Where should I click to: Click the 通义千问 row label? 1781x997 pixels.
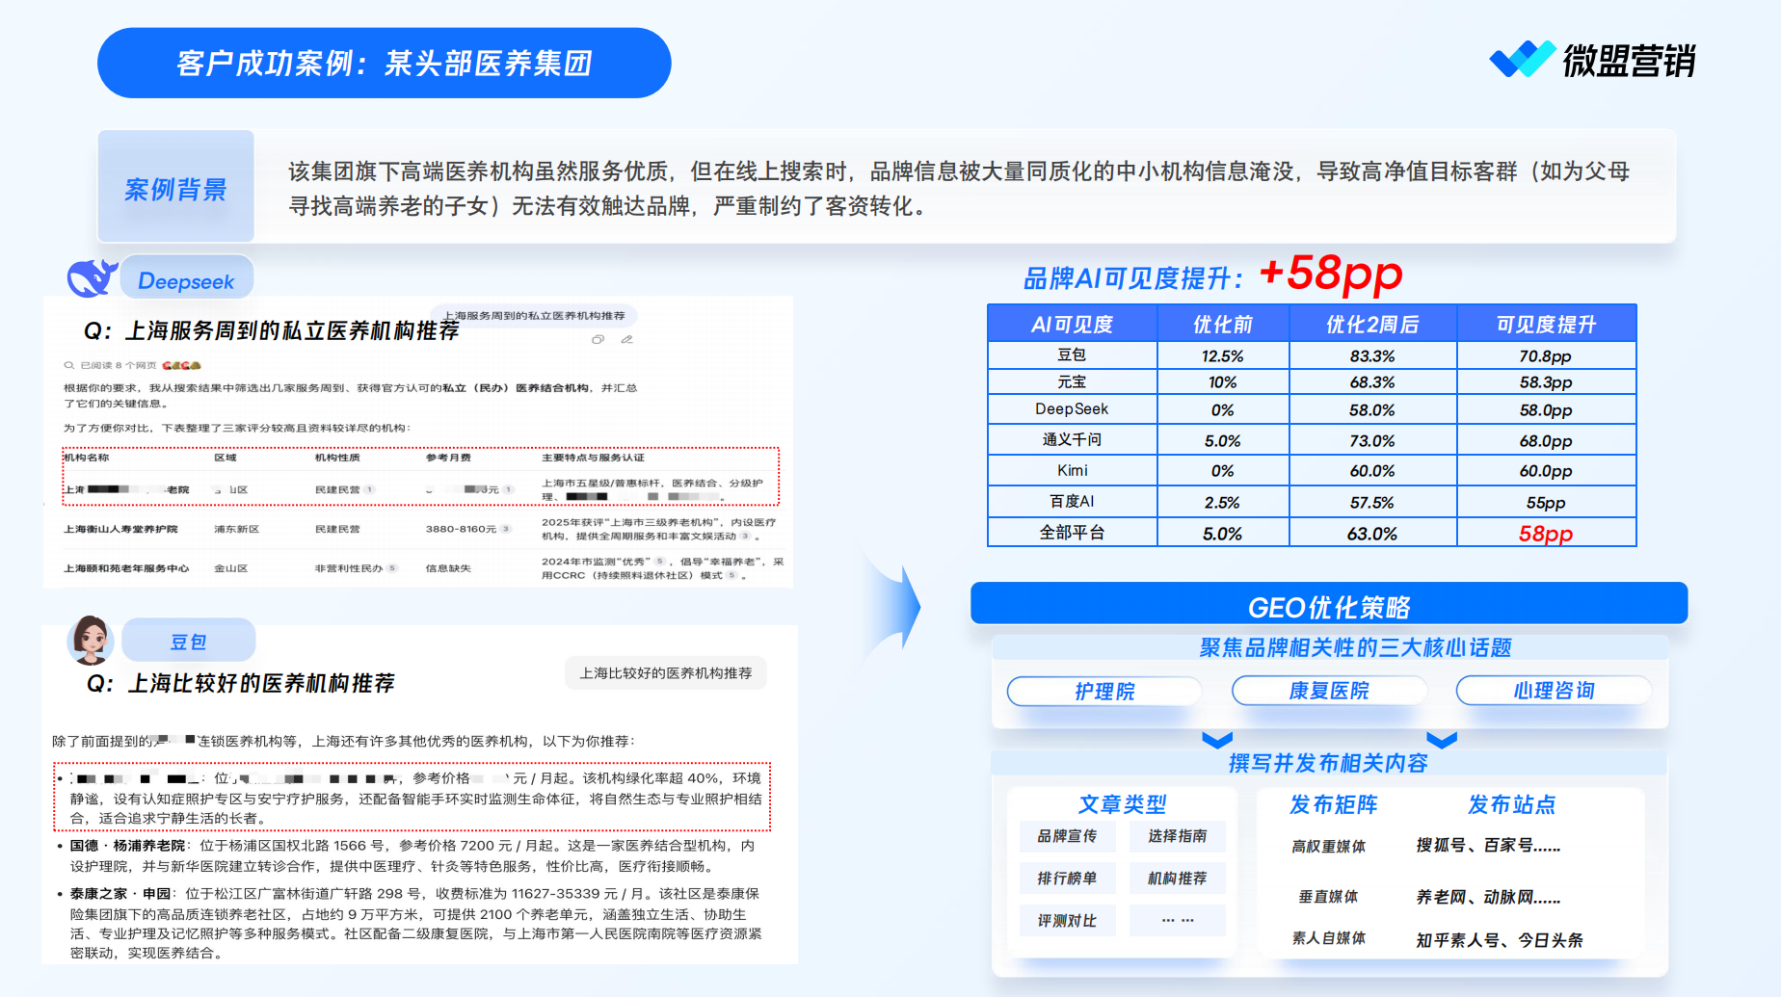click(x=1072, y=440)
